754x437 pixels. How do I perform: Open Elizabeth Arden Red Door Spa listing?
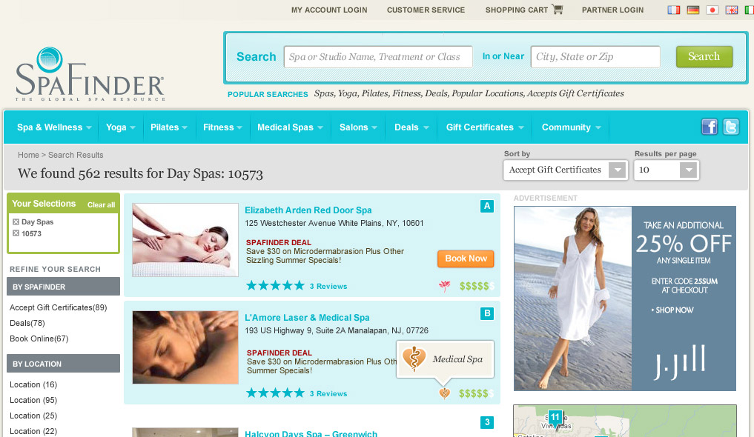(x=308, y=210)
